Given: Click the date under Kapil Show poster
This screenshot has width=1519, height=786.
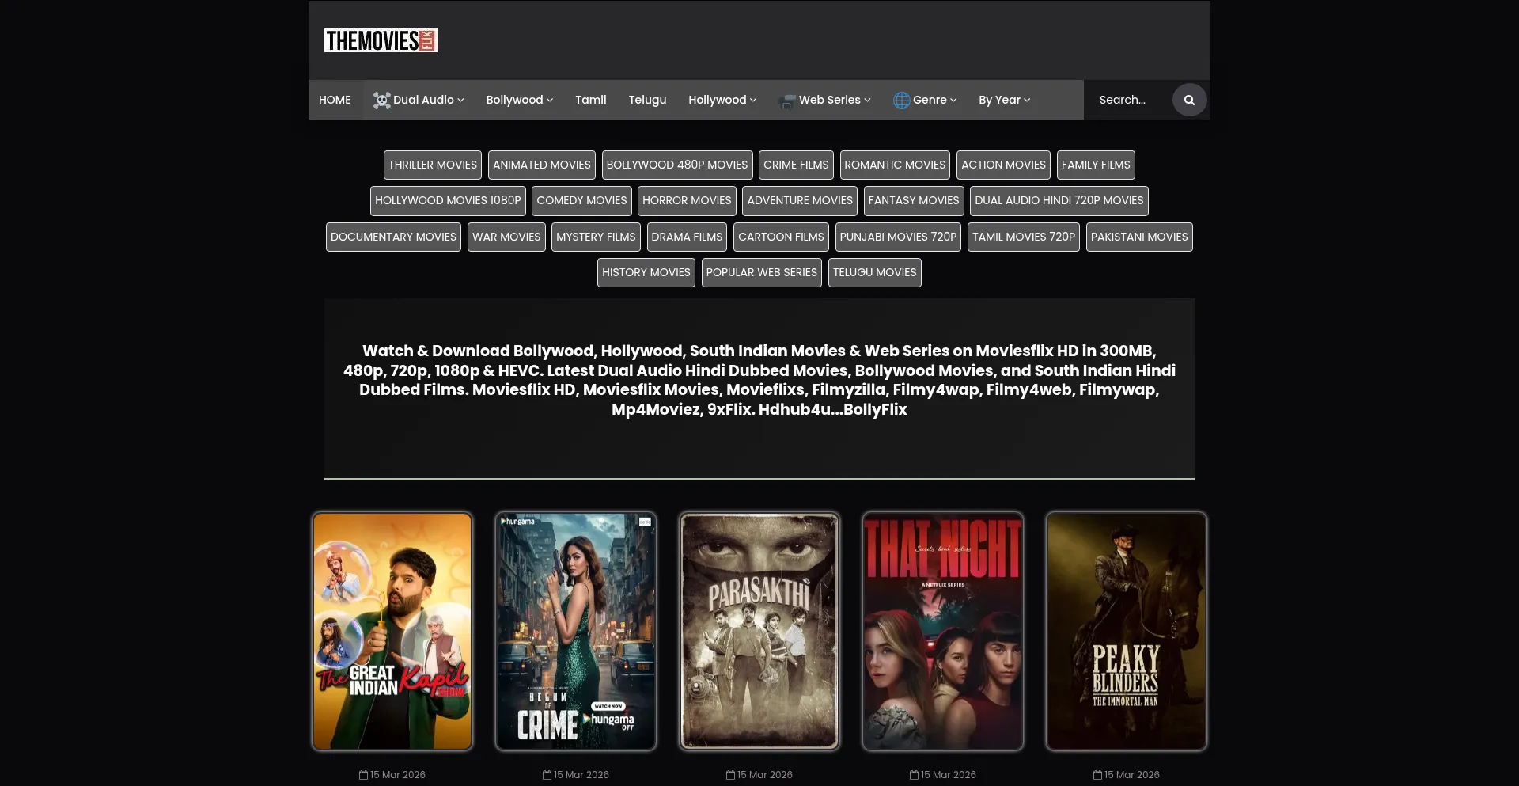Looking at the screenshot, I should tap(392, 775).
